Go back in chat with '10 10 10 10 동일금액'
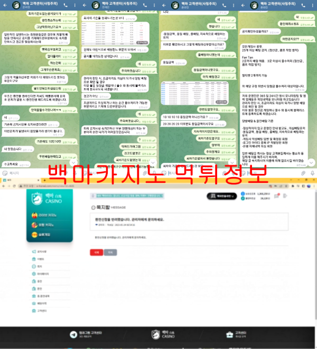This screenshot has height=349, width=317. [164, 5]
